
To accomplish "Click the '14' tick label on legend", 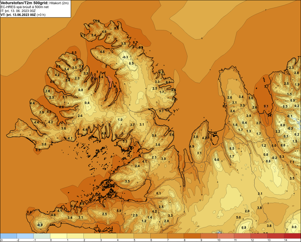I will pyautogui.click(x=285, y=240).
